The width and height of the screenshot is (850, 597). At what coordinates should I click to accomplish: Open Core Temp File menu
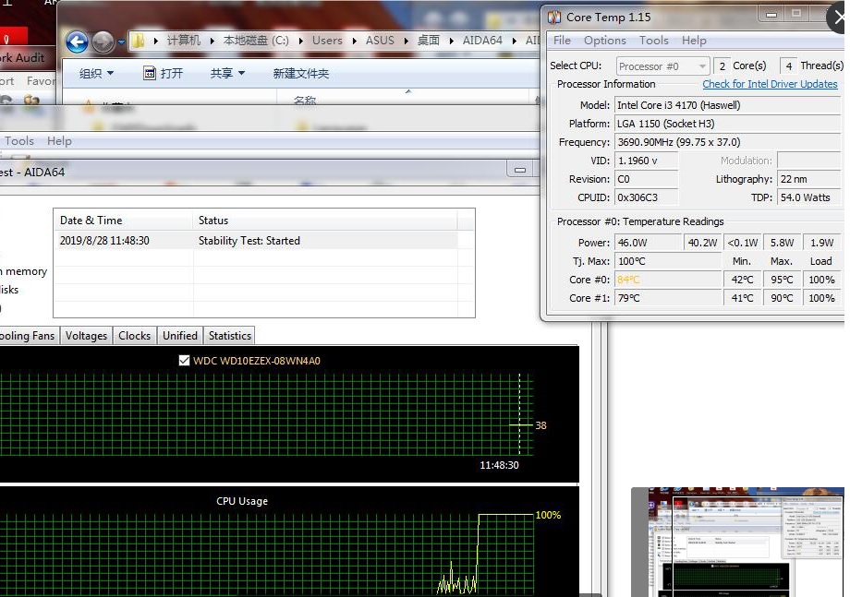coord(562,41)
